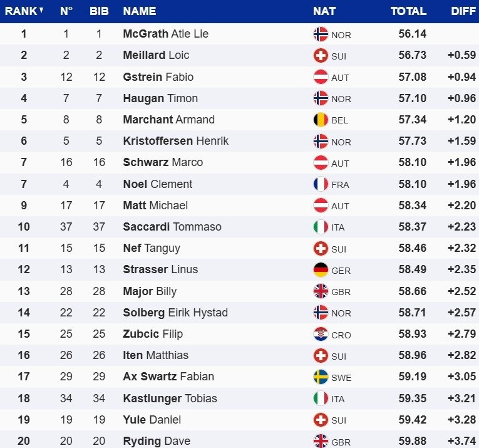
Task: Click the Switzerland flag beside Meillard
Action: pos(321,56)
